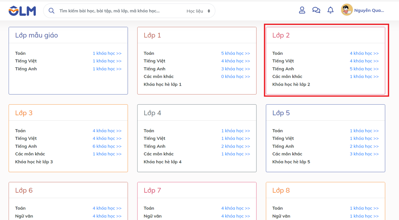Select Khóa học hè lớp 3
The image size is (399, 220).
[x=34, y=162]
